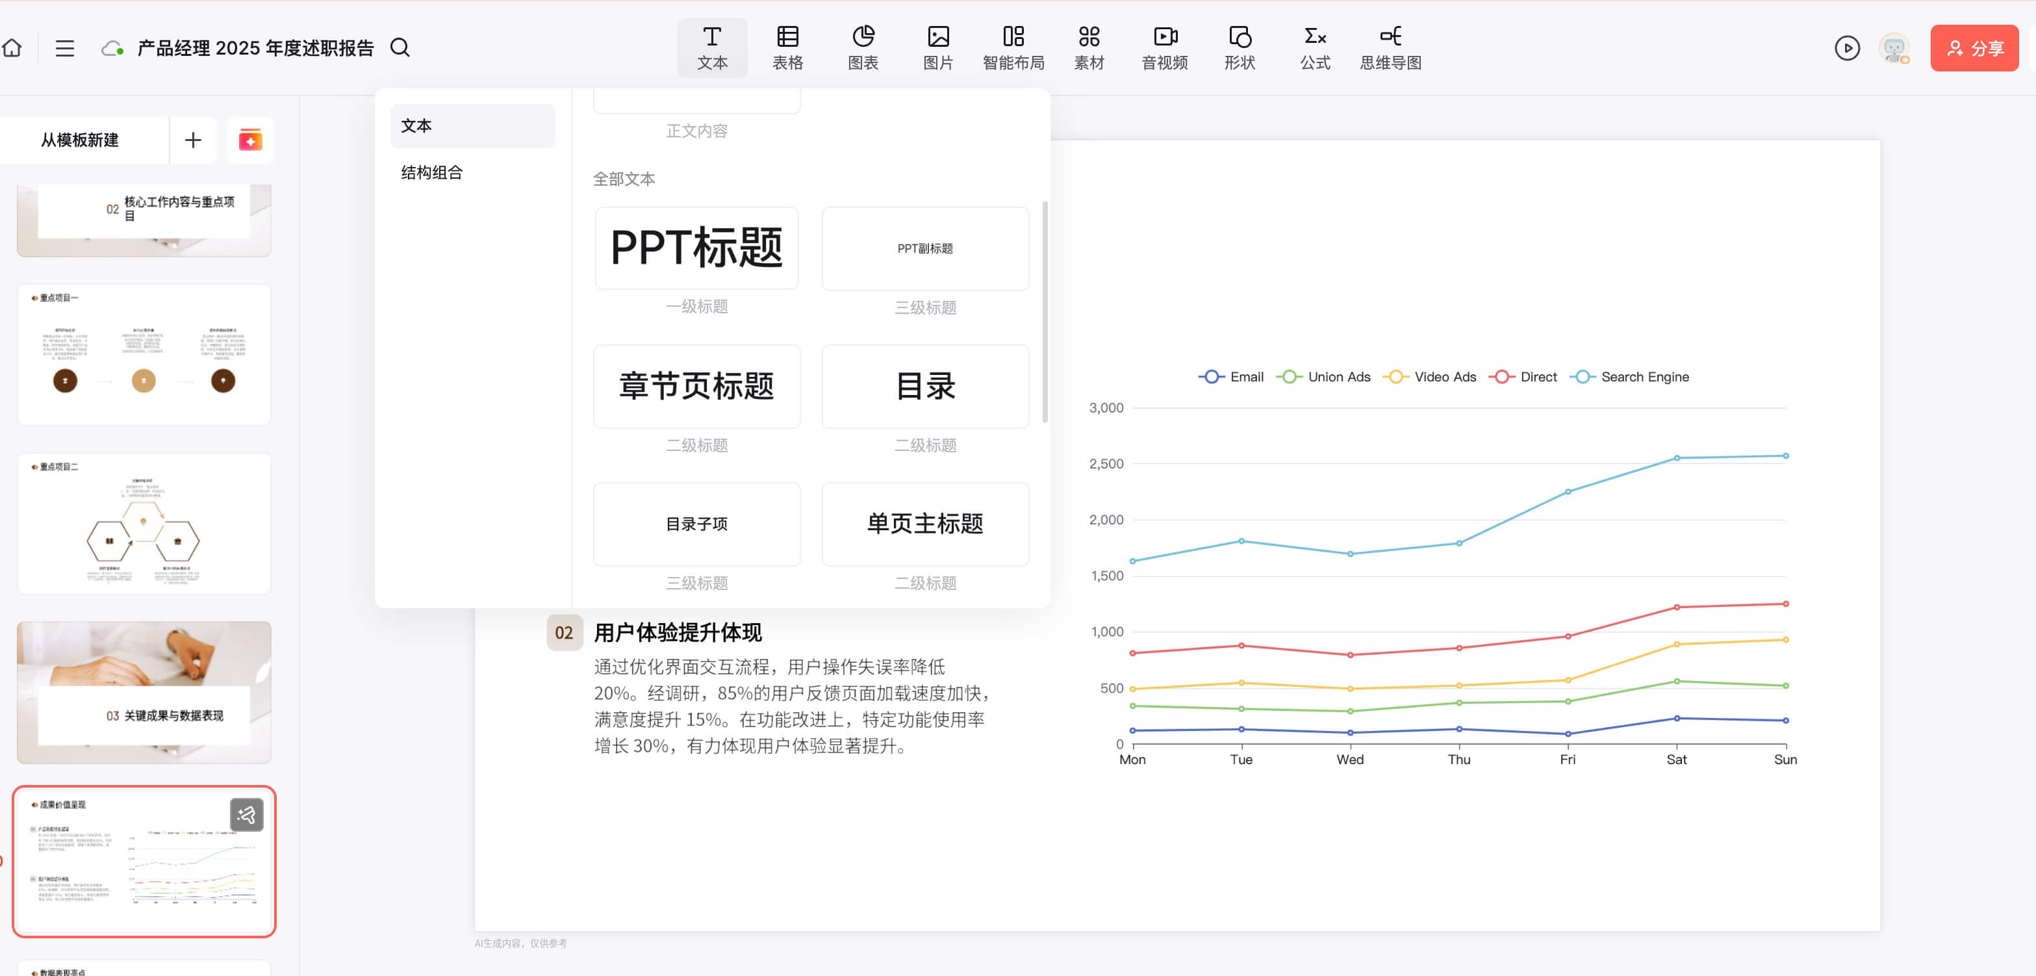Toggle the Email series in chart legend
2036x976 pixels.
[x=1230, y=377]
